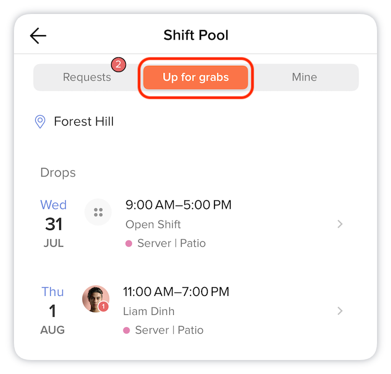The image size is (391, 374).
Task: Switch to the Mine tab
Action: (x=304, y=77)
